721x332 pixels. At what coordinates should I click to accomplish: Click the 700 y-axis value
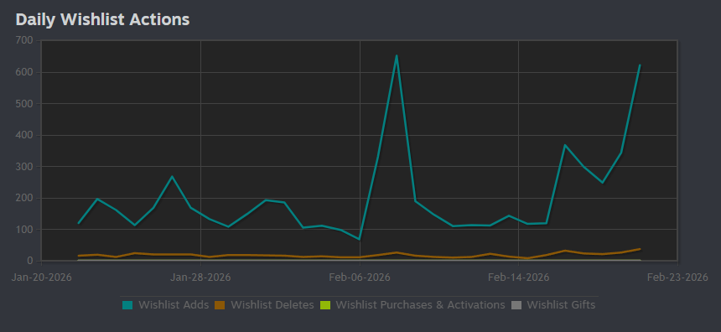[x=24, y=40]
